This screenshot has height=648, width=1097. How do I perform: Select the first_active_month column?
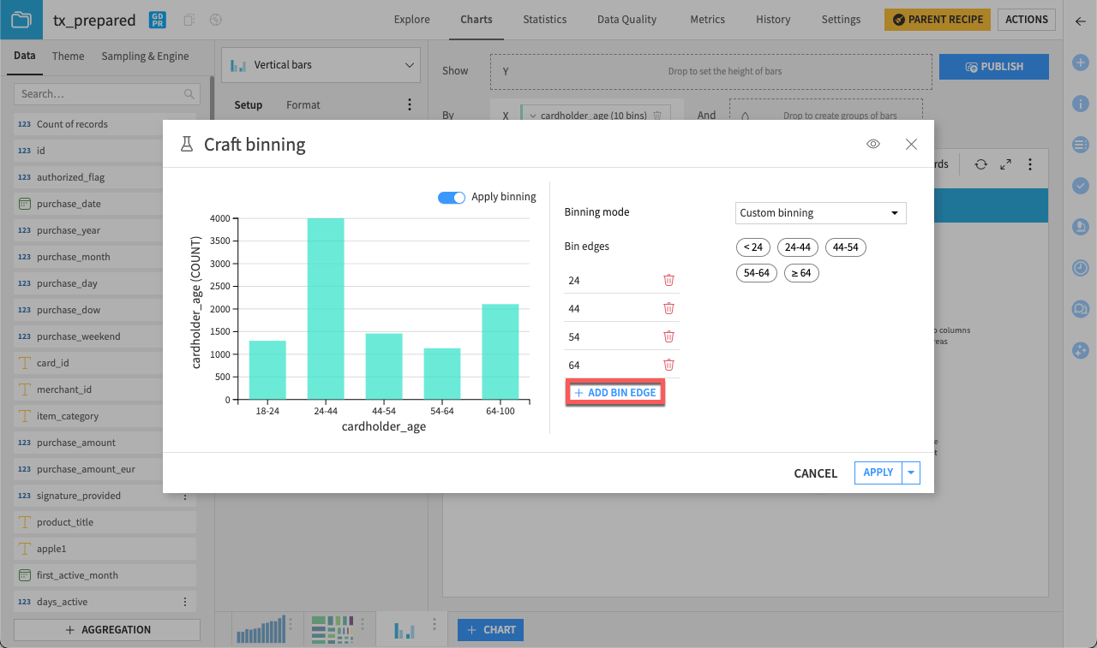point(105,575)
